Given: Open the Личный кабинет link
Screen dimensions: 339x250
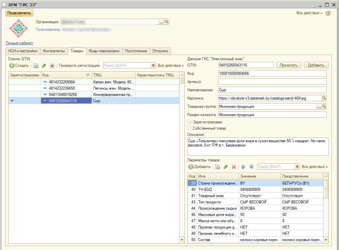Looking at the screenshot, I should click(19, 43).
